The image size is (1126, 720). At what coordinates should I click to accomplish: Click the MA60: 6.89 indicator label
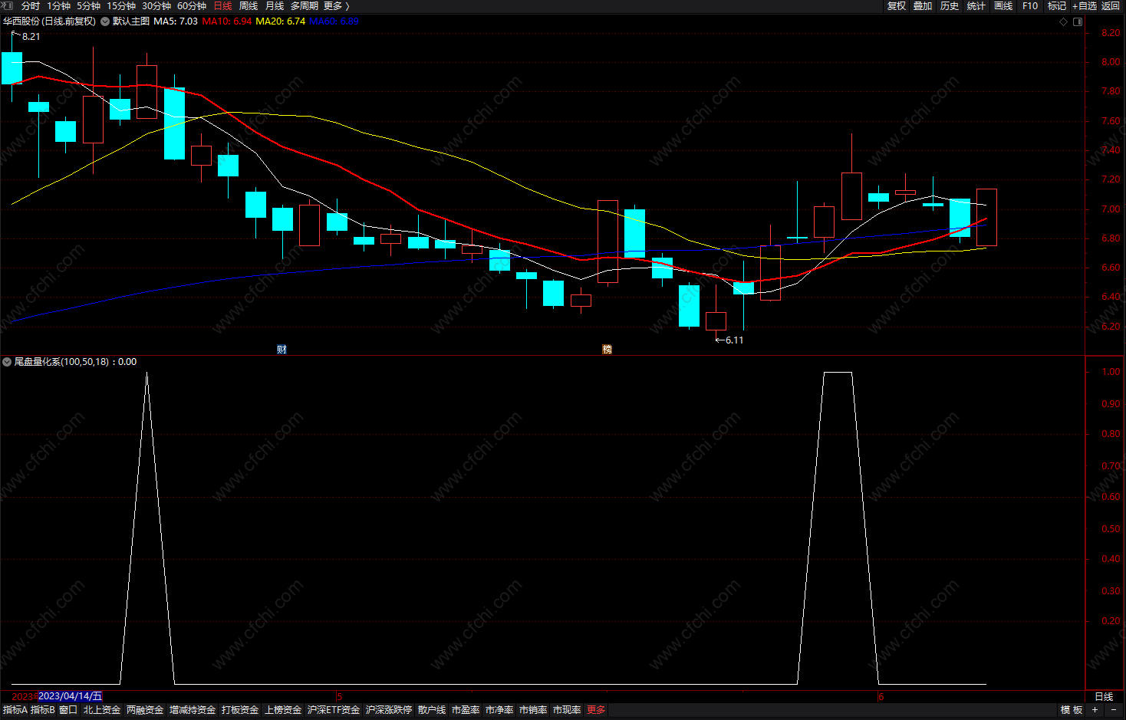[334, 21]
